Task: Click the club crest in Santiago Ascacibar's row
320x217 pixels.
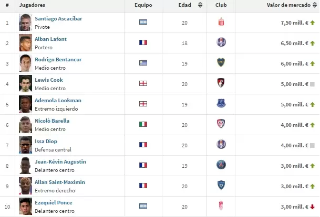Action: click(221, 23)
